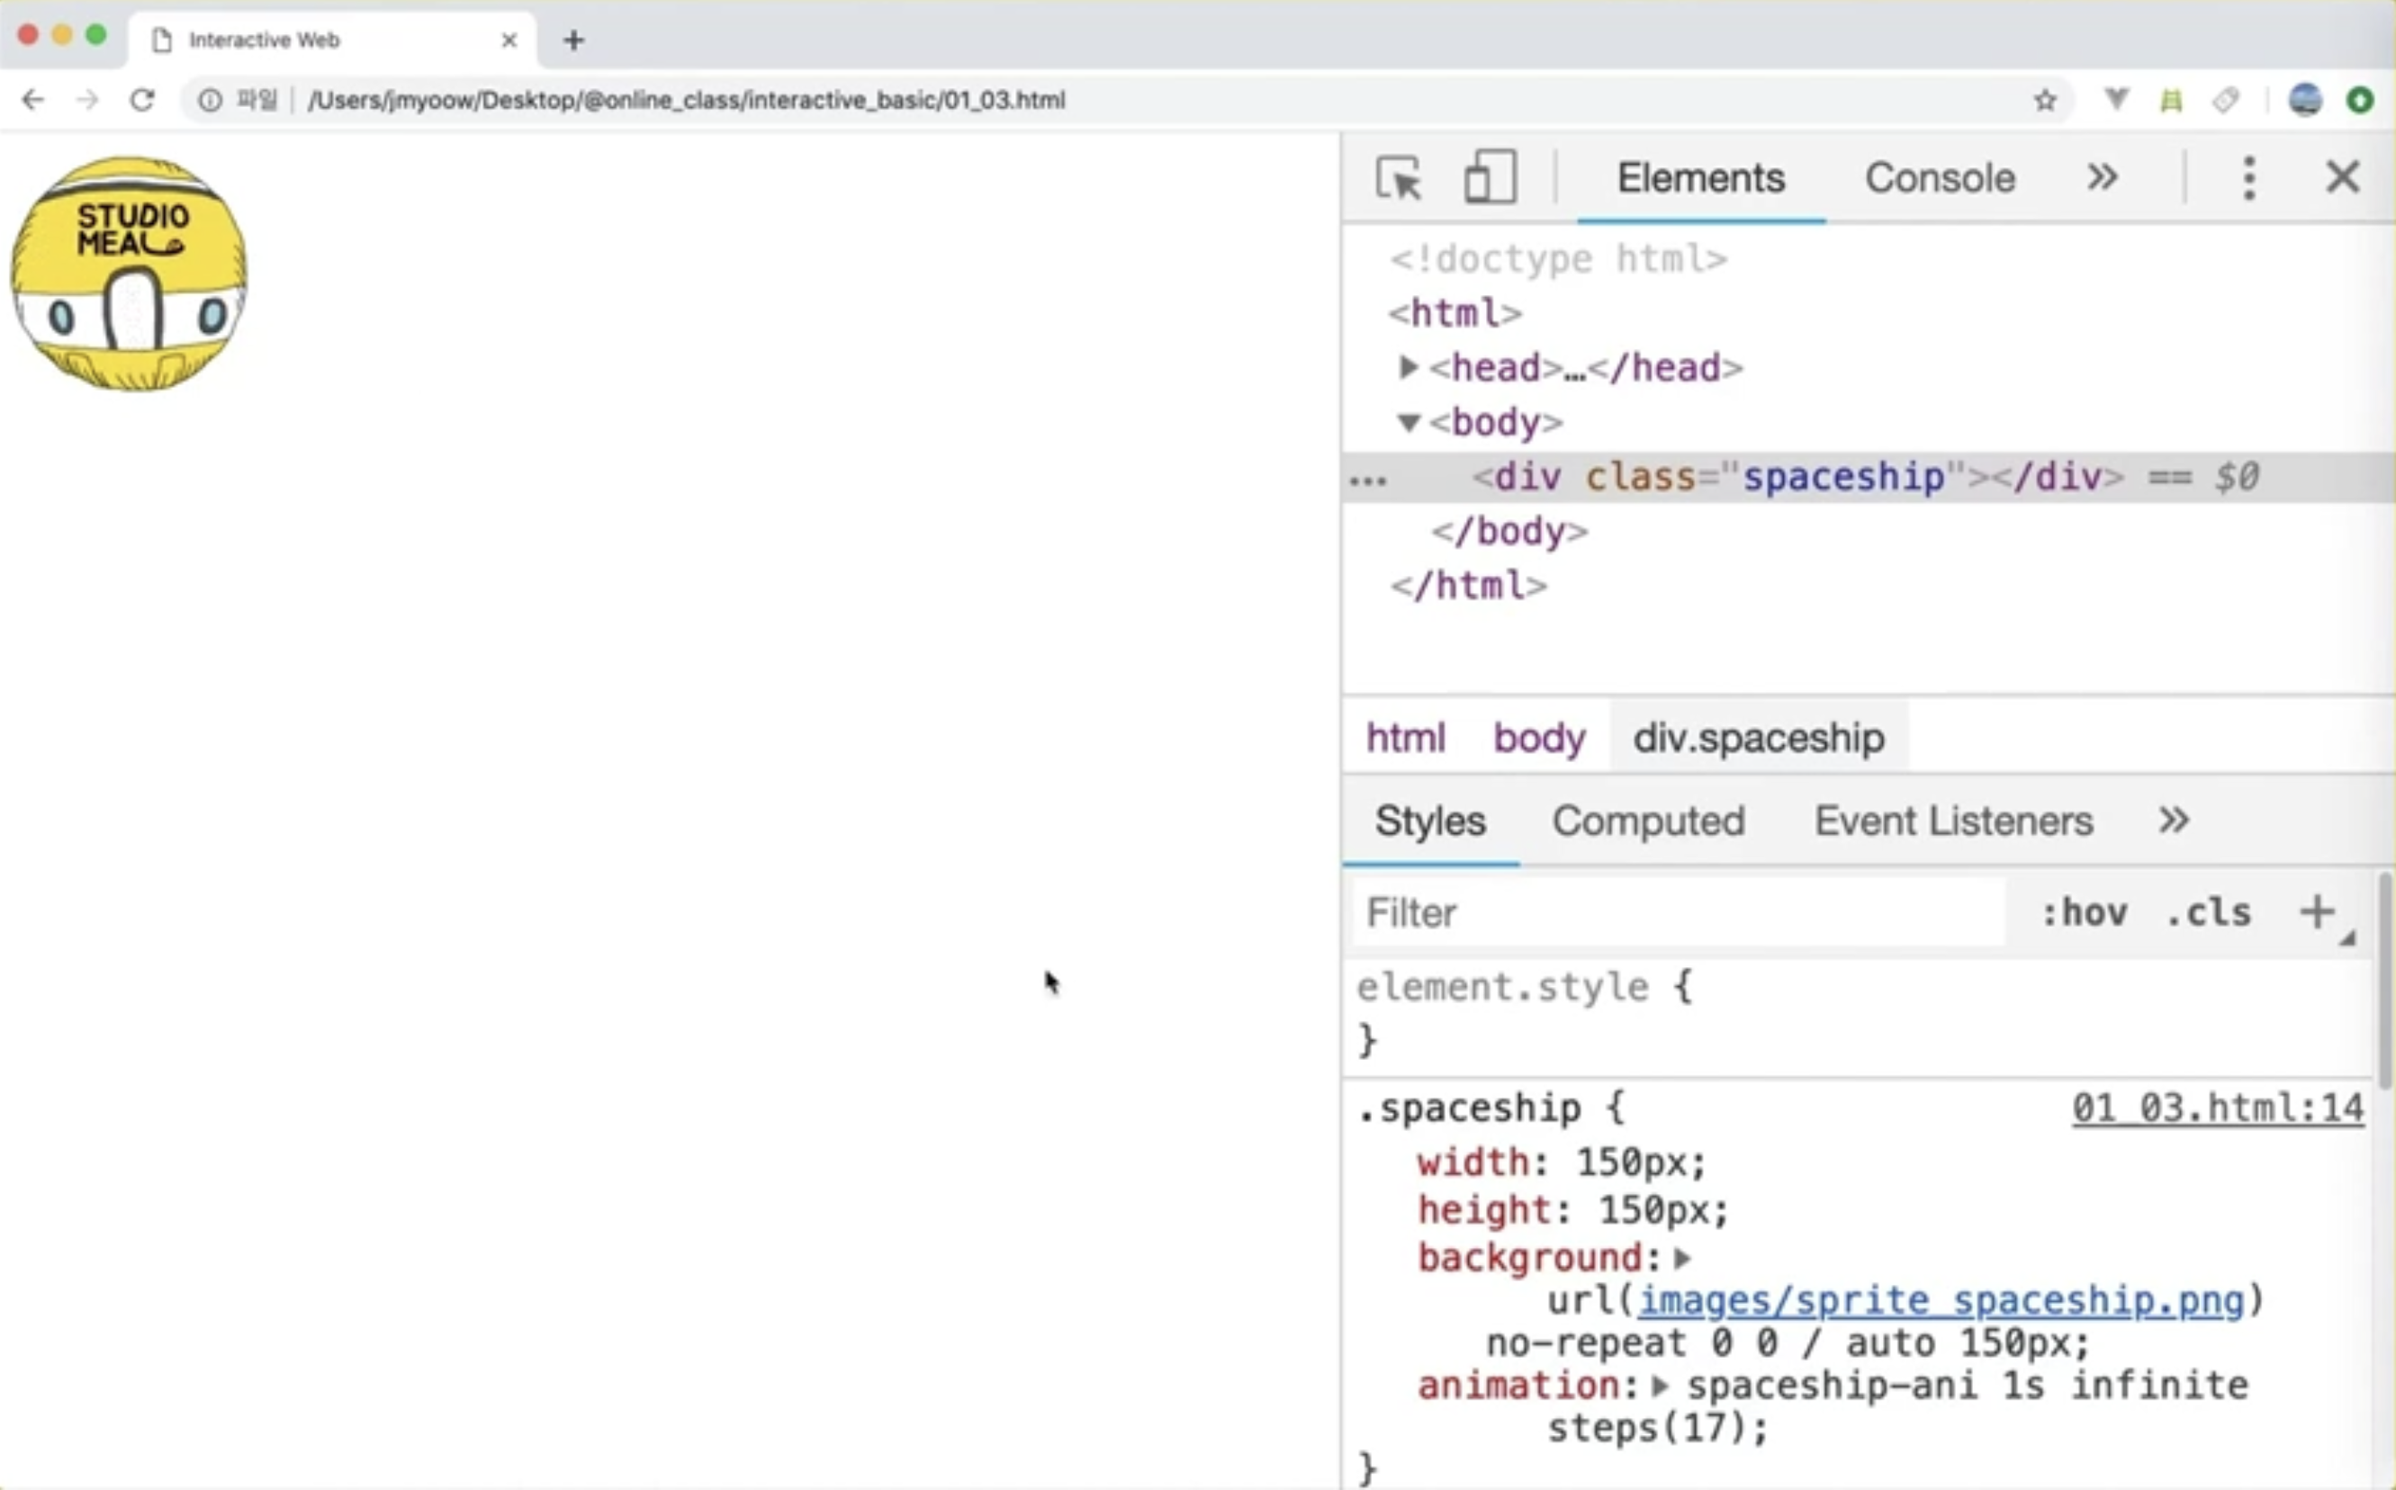Viewport: 2396px width, 1490px height.
Task: Open a new browser tab
Action: [x=573, y=40]
